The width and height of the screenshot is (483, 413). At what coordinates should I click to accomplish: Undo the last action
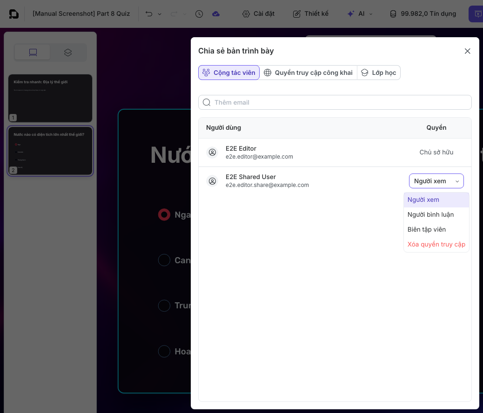pyautogui.click(x=149, y=14)
